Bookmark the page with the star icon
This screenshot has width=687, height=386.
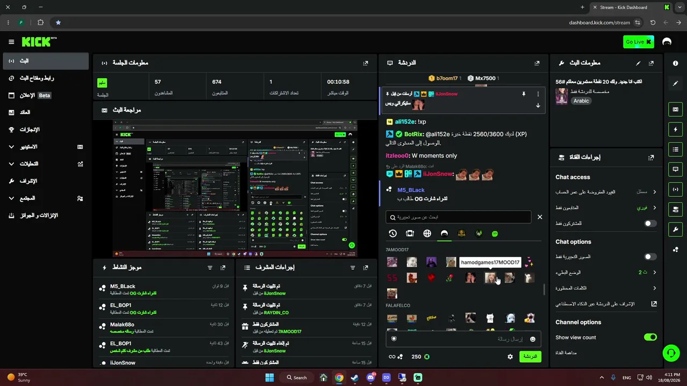58,23
